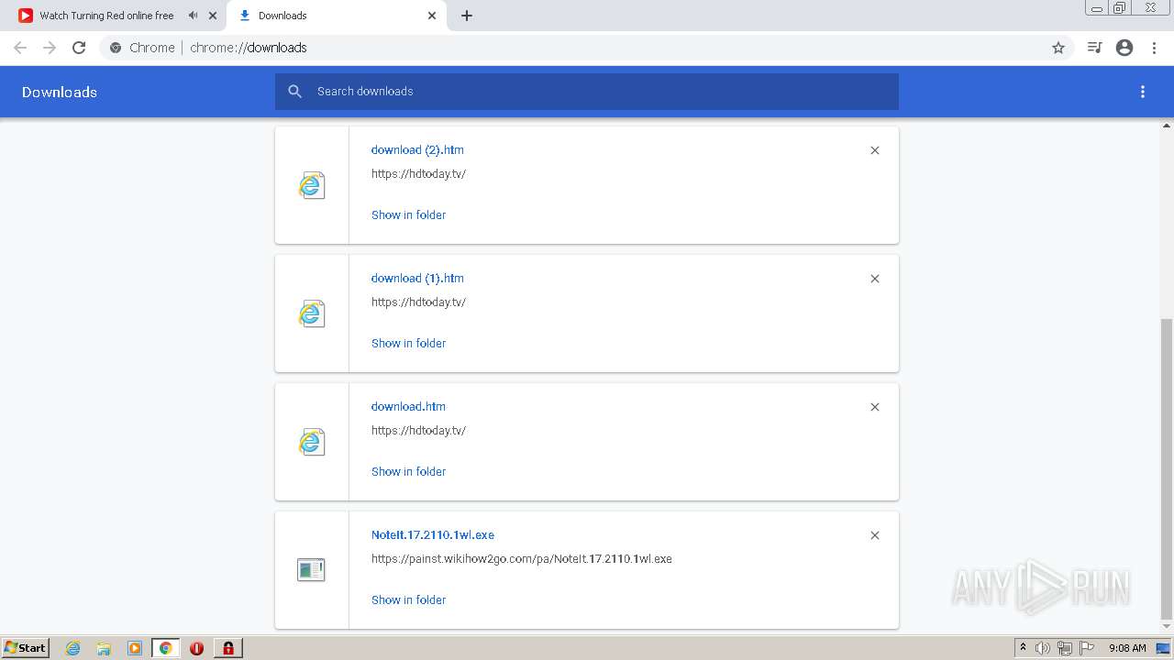Image resolution: width=1174 pixels, height=660 pixels.
Task: Click the scrollbar up arrow
Action: [1167, 125]
